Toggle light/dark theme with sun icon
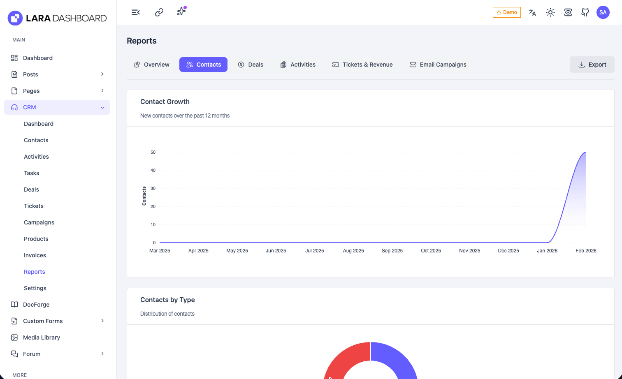Image resolution: width=622 pixels, height=379 pixels. pos(550,12)
